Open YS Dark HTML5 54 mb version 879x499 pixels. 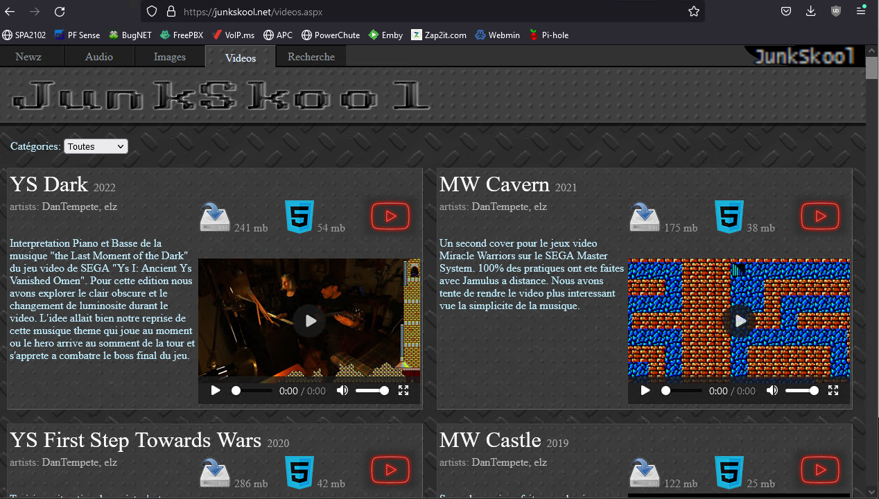coord(299,216)
